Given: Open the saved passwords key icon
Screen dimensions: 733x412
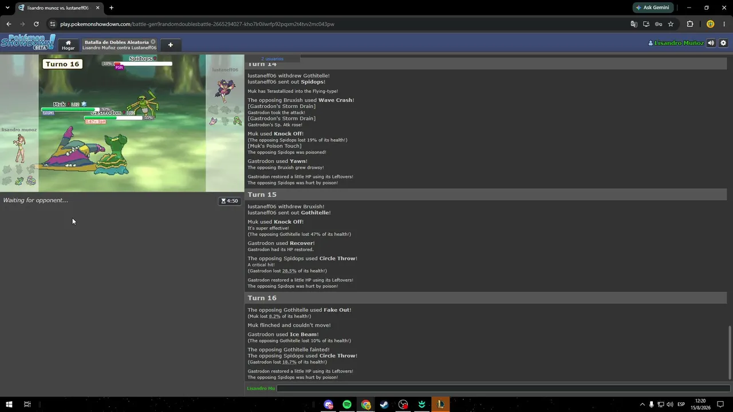Looking at the screenshot, I should 659,24.
